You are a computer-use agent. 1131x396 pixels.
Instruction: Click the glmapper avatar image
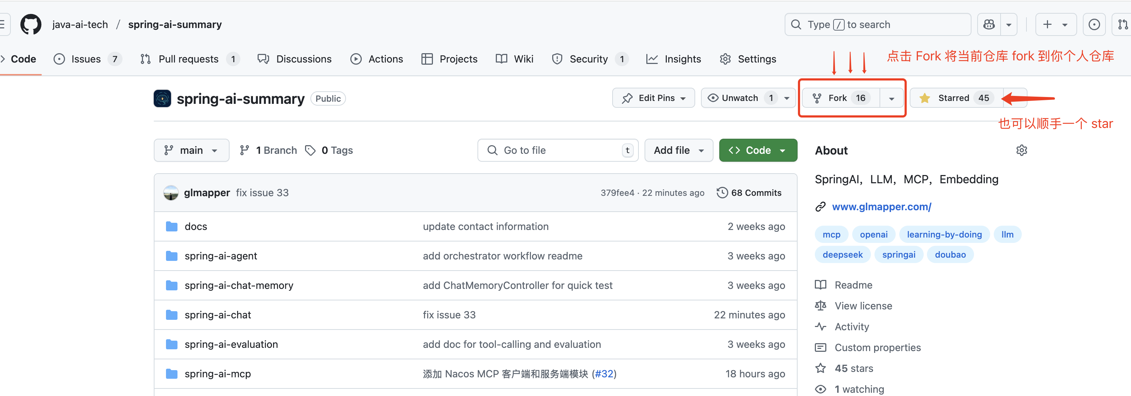click(x=171, y=193)
